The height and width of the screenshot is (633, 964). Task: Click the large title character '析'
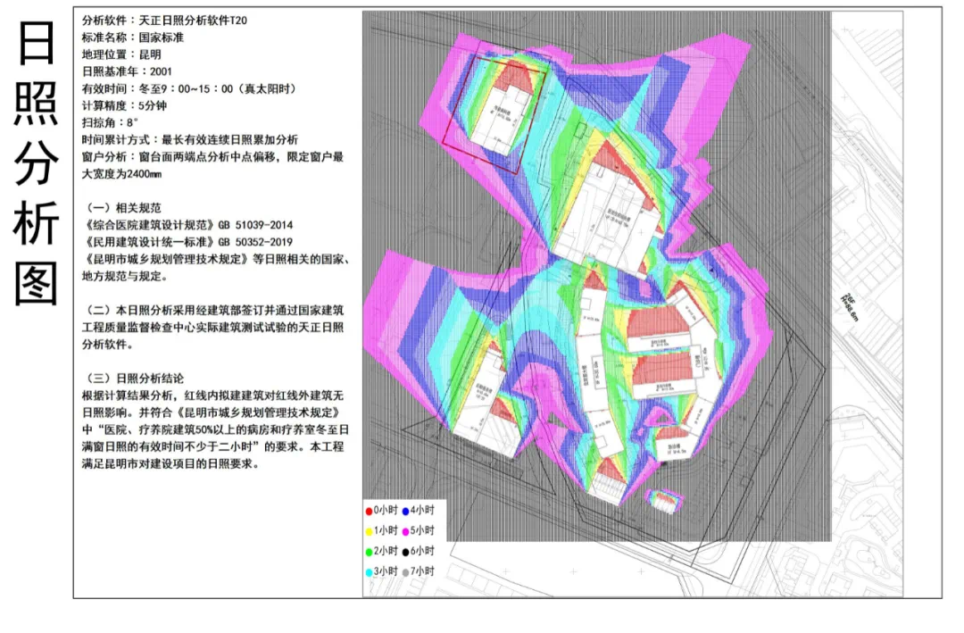click(x=36, y=223)
